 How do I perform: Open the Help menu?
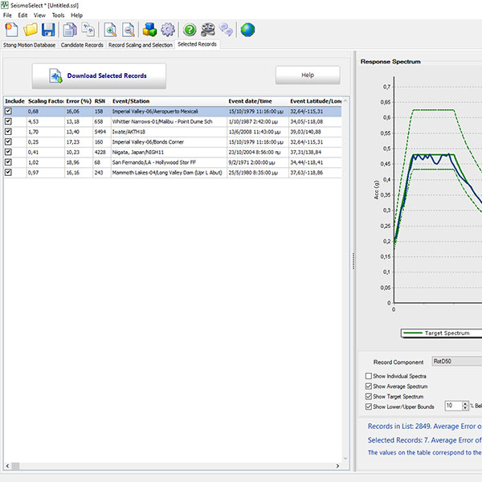(76, 15)
